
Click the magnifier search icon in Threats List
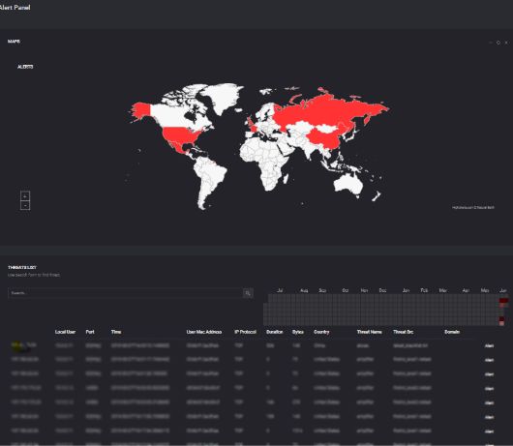248,293
